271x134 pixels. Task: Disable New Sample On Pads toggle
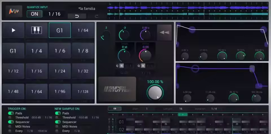point(58,113)
